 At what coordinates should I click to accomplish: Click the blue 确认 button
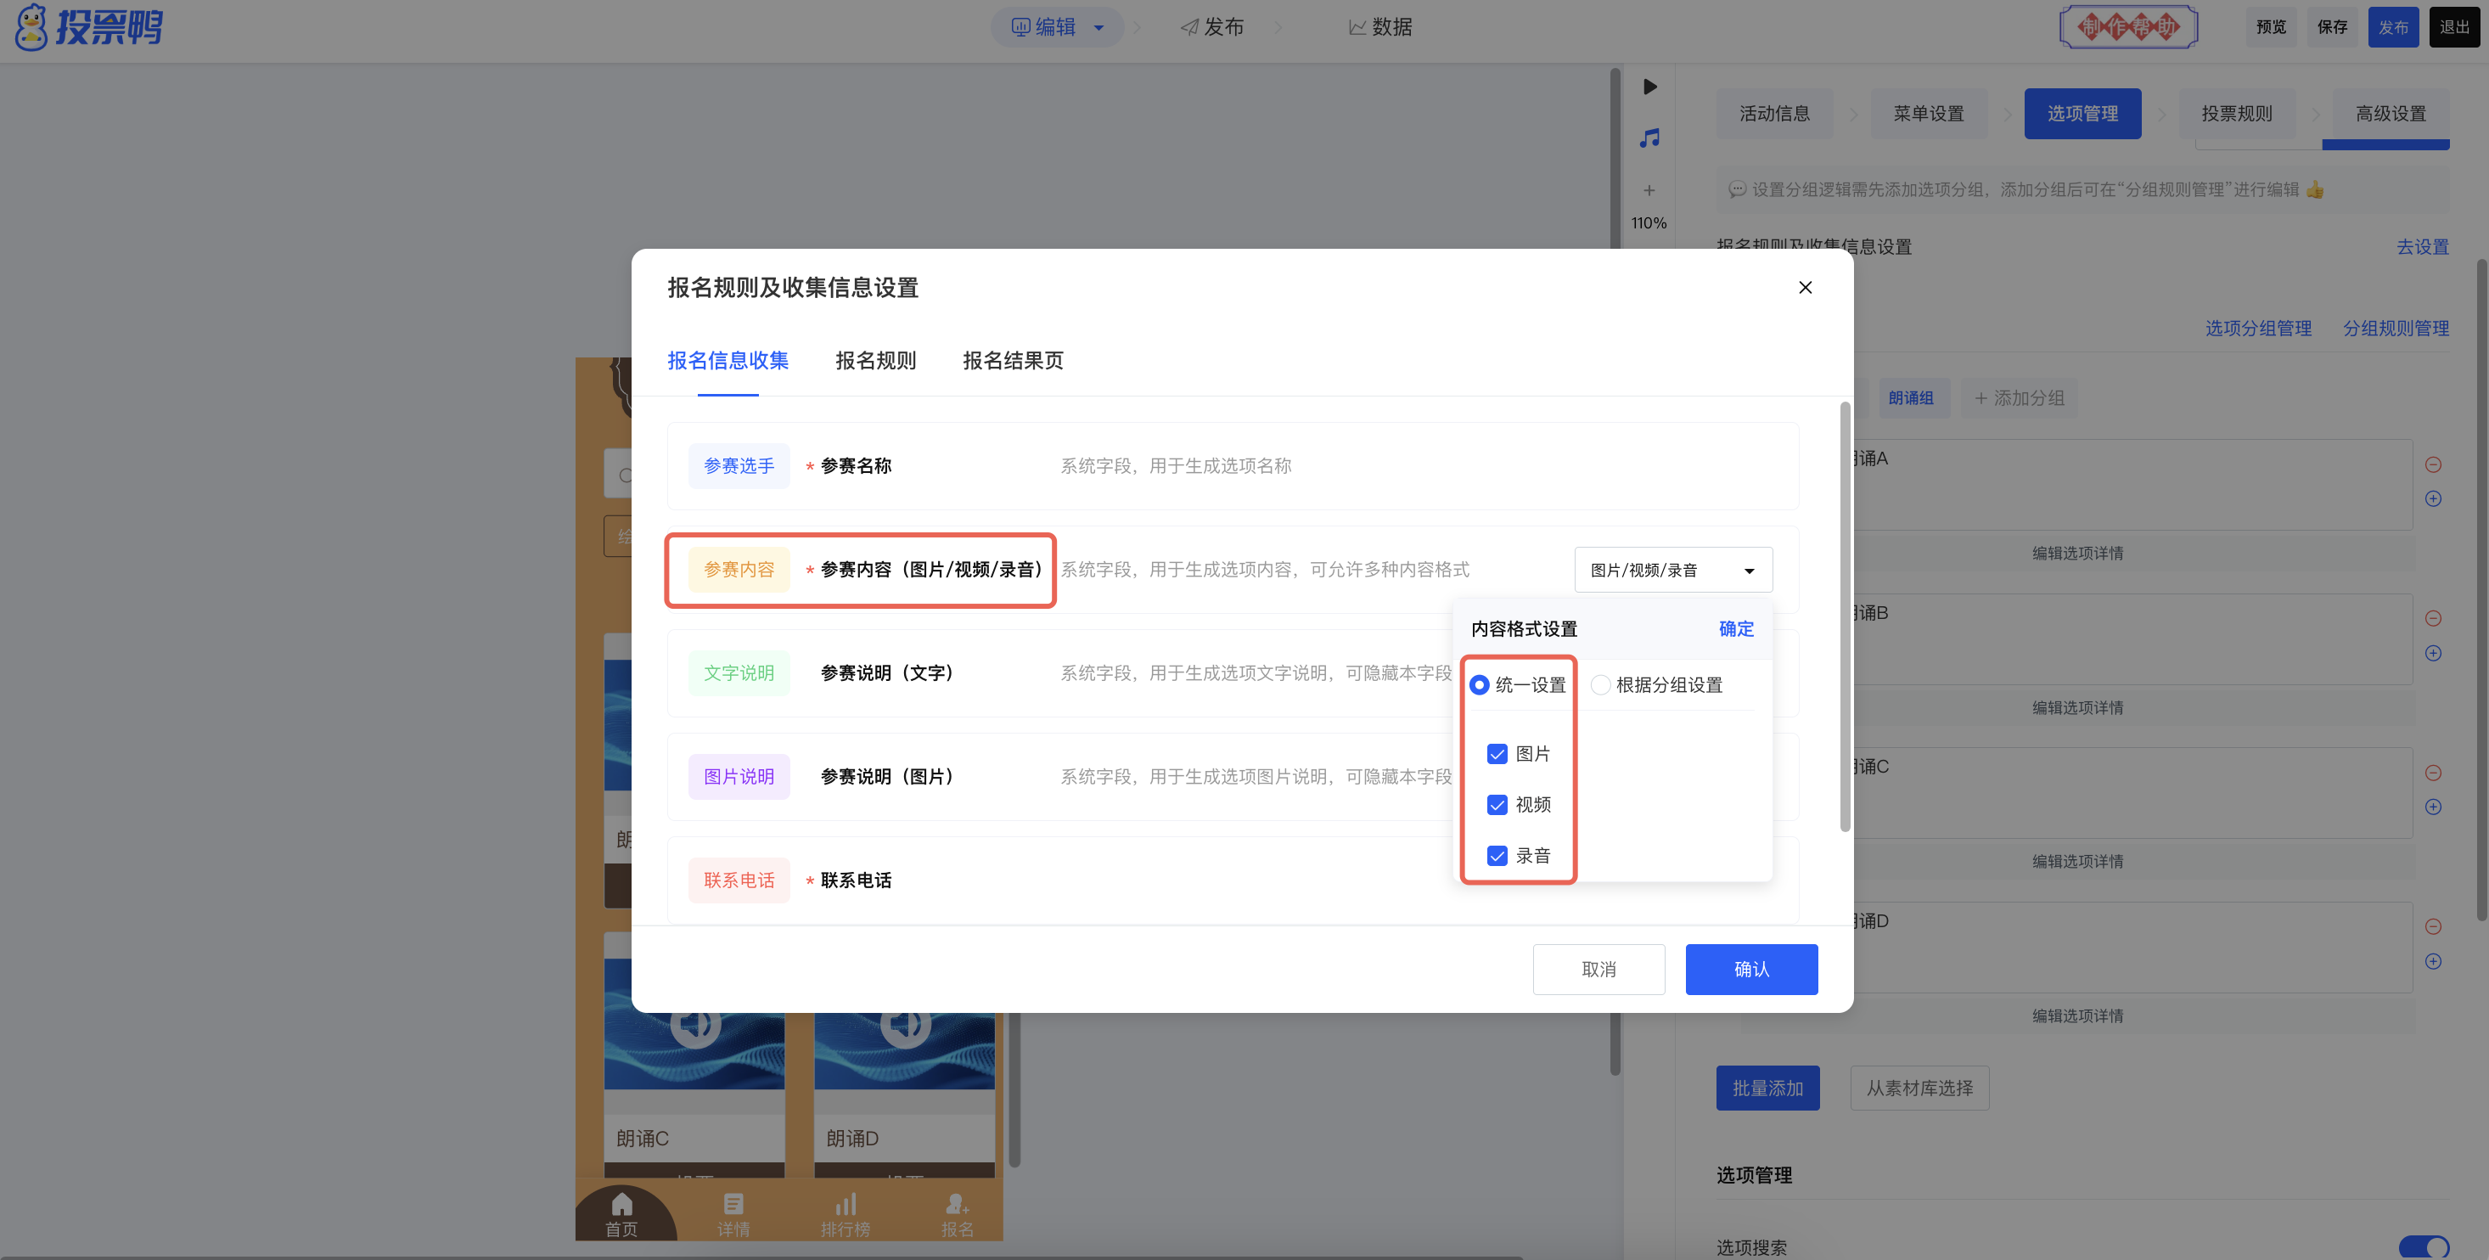(1752, 969)
